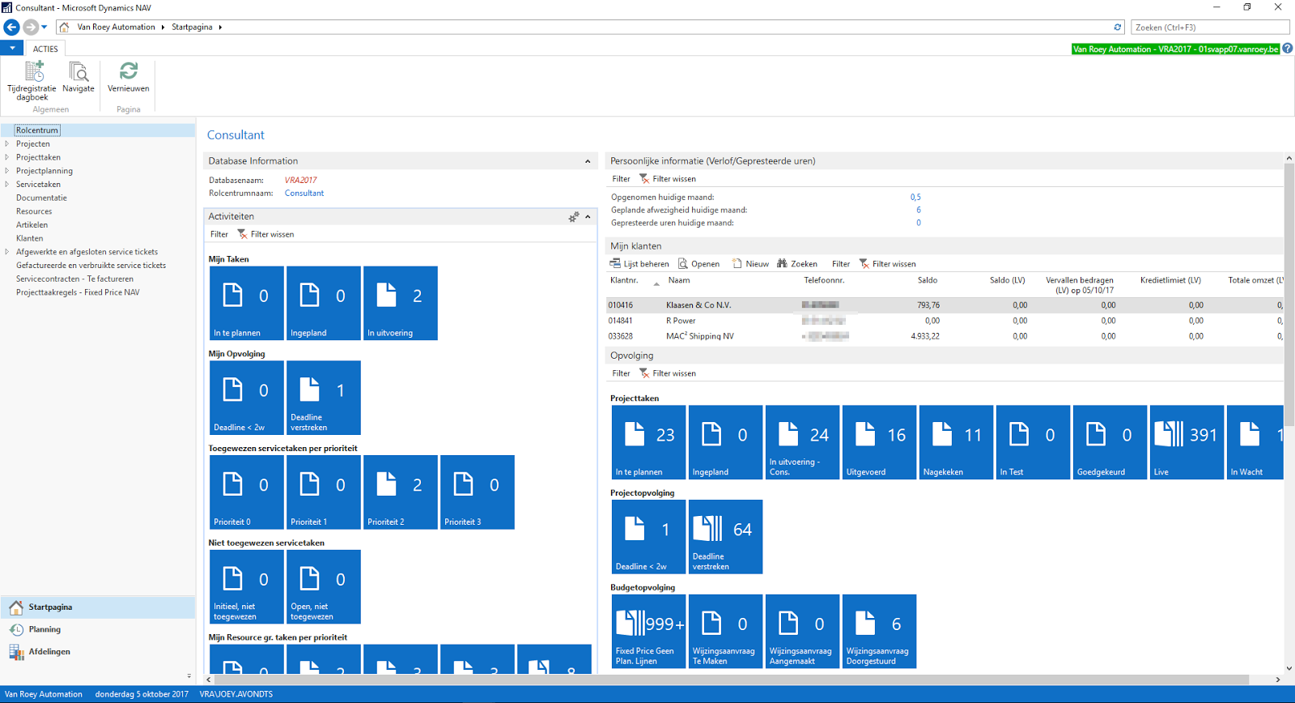Viewport: 1295px width, 703px height.
Task: Click Zoeken in Mijn klanten toolbar
Action: coord(797,264)
